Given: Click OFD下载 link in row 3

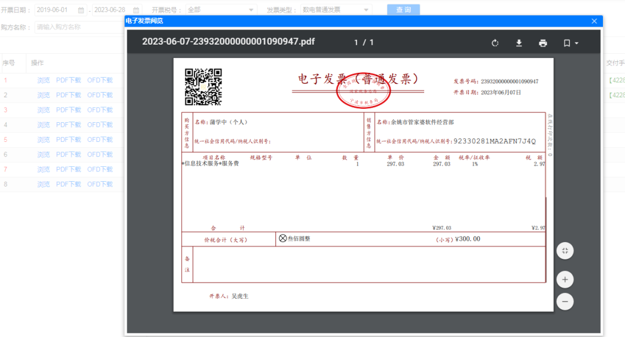Looking at the screenshot, I should point(100,110).
